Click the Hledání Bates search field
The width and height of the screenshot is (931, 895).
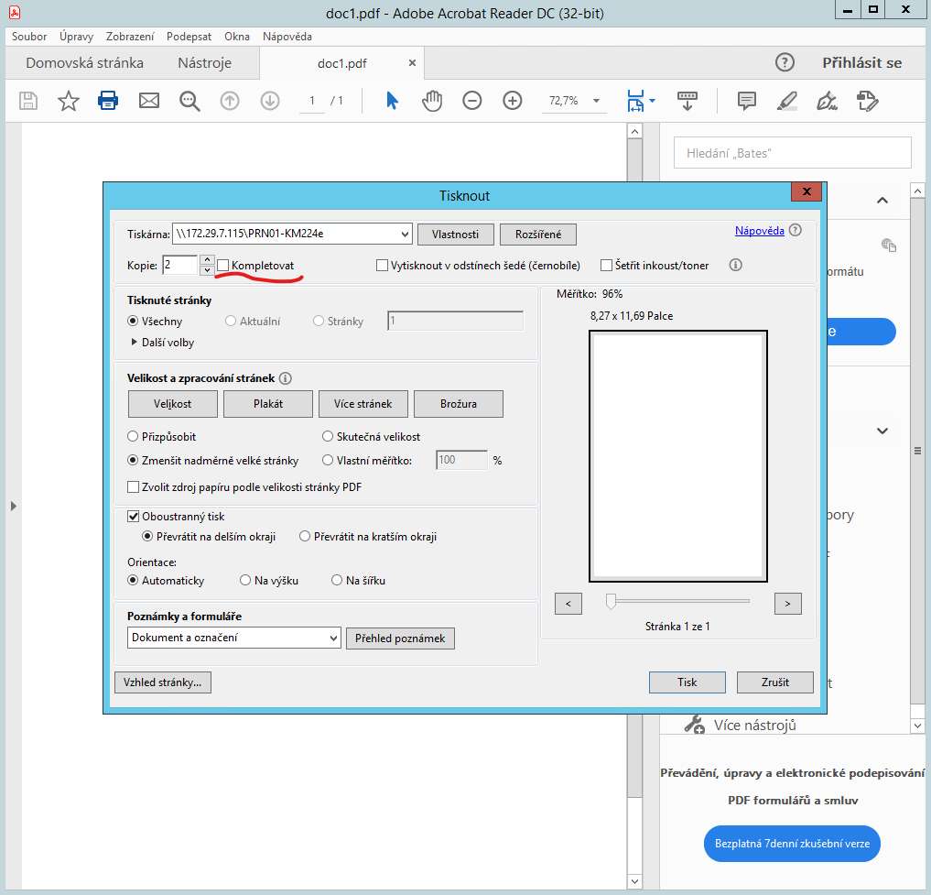[x=792, y=153]
